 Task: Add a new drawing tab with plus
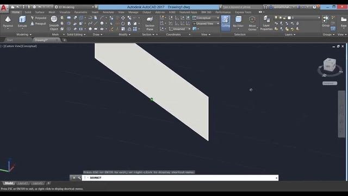pos(64,40)
